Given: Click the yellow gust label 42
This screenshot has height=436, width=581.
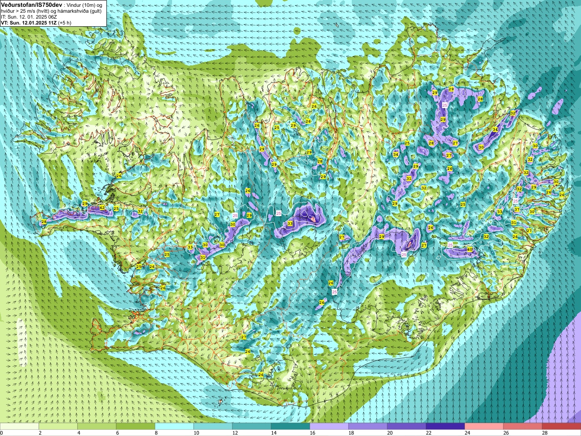Looking at the screenshot, I should (x=102, y=208).
